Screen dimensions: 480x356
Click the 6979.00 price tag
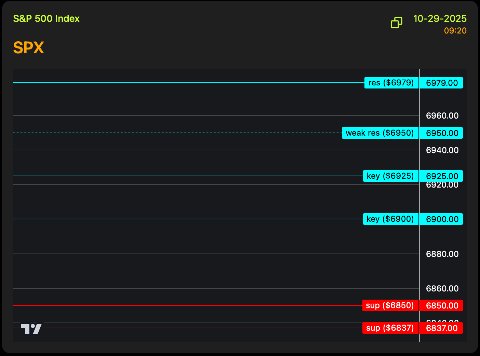pyautogui.click(x=441, y=83)
